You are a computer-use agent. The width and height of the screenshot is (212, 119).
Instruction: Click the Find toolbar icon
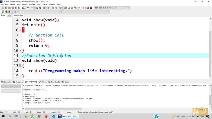tap(37, 8)
